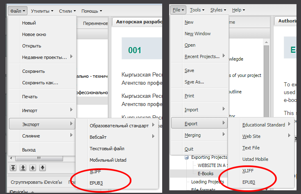The height and width of the screenshot is (194, 301).
Task: Expand the Экспорт submenu
Action: [42, 124]
